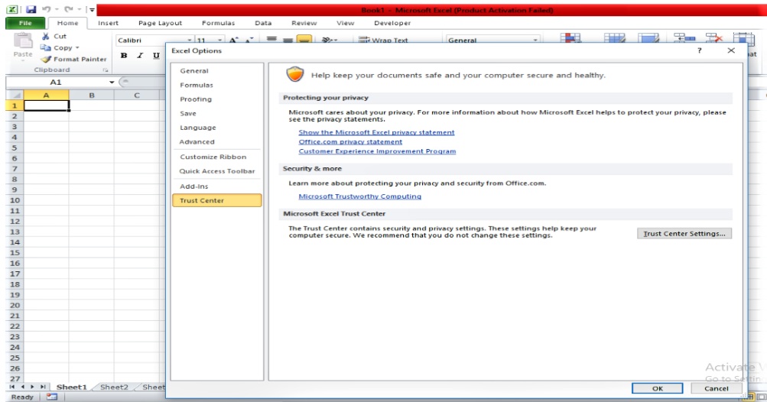
Task: Click the Paste clipboard icon
Action: pos(22,41)
